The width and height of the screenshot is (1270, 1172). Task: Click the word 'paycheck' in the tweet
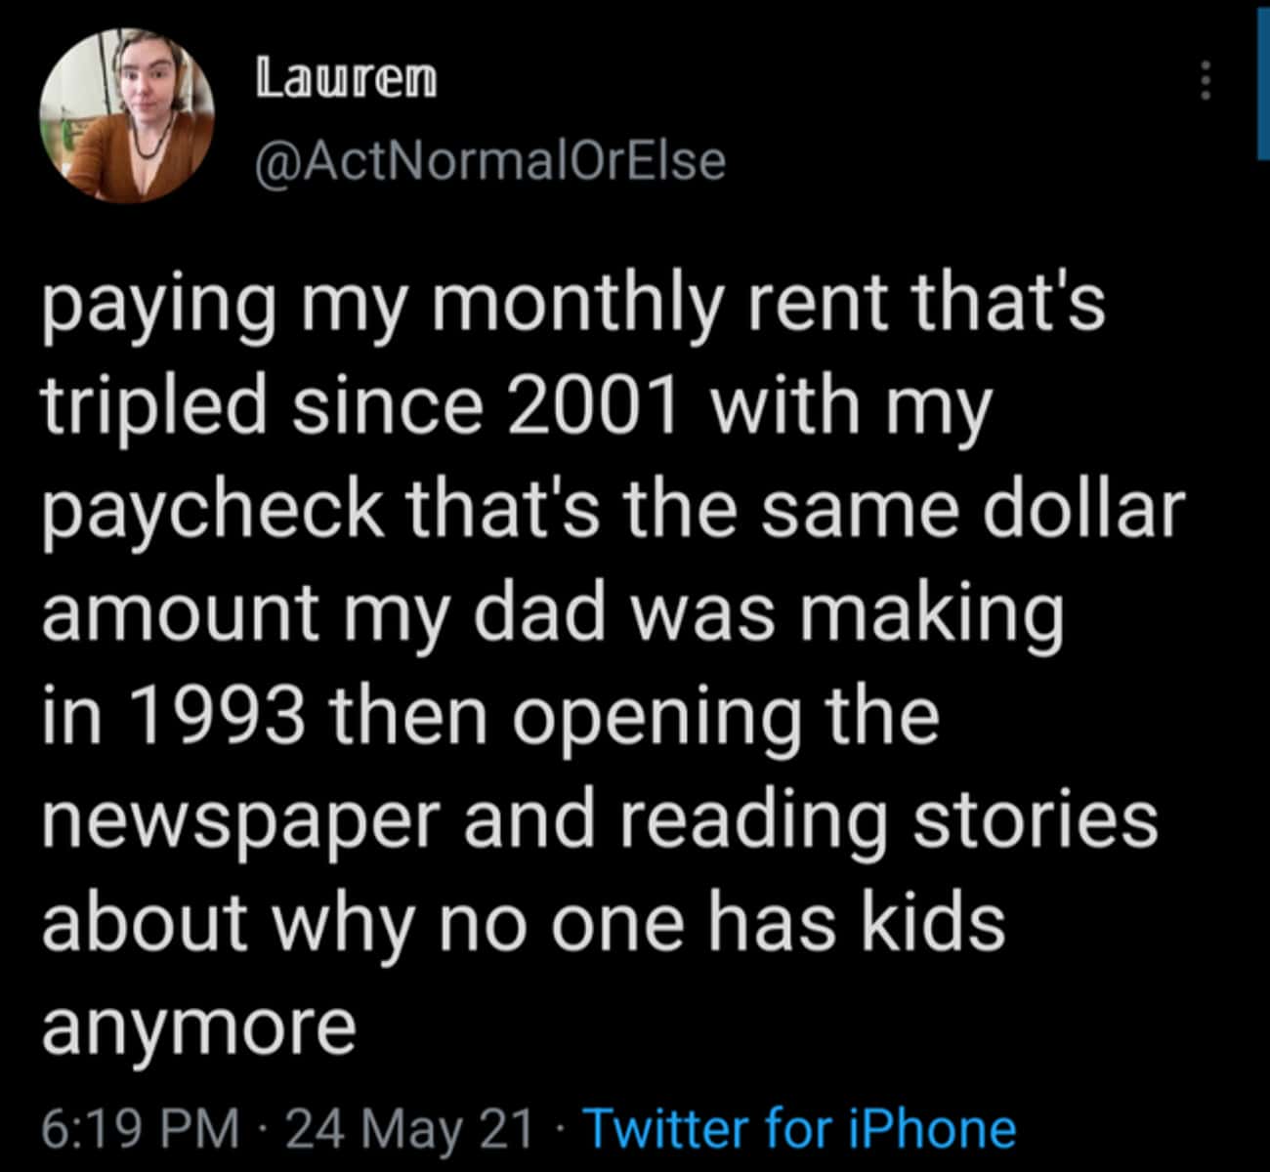coord(213,512)
